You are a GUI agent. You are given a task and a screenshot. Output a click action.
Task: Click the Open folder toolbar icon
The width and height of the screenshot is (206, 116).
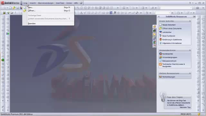tap(14, 8)
